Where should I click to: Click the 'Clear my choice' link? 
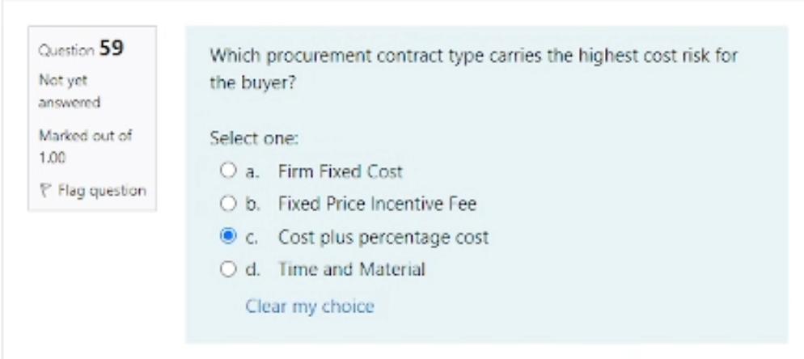point(310,306)
